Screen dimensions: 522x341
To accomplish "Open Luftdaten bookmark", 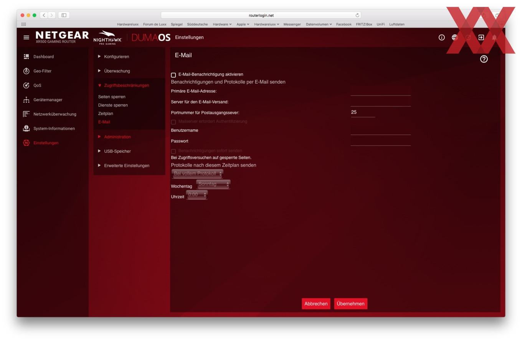I will click(x=396, y=24).
